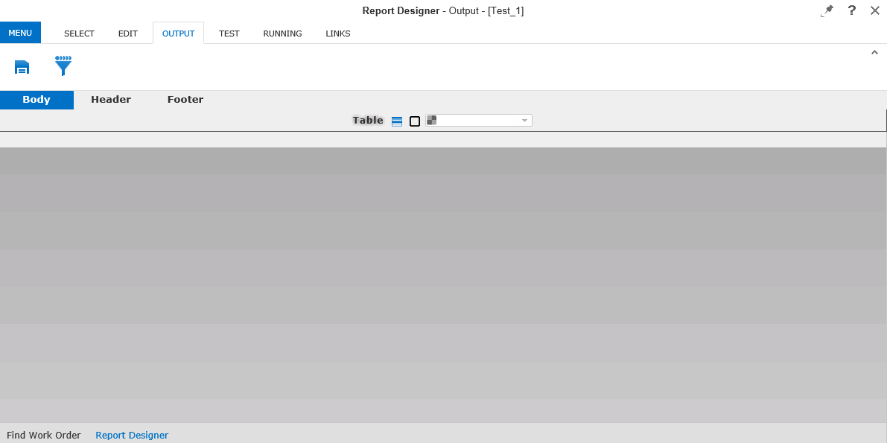Switch to the TEST tab

(x=229, y=34)
